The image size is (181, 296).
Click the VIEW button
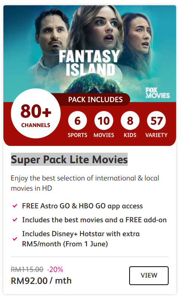click(x=149, y=275)
